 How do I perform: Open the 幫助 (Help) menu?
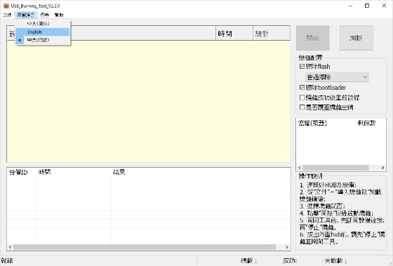[x=59, y=15]
